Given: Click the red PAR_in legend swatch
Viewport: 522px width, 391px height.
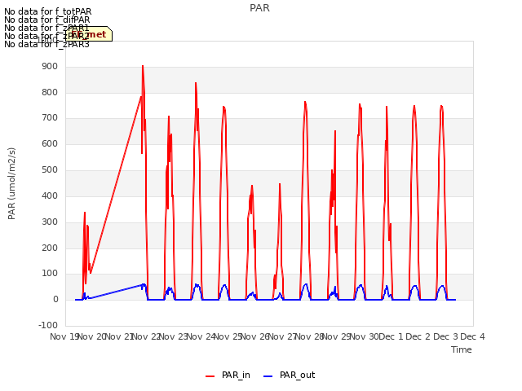Looking at the screenshot, I should [x=210, y=376].
